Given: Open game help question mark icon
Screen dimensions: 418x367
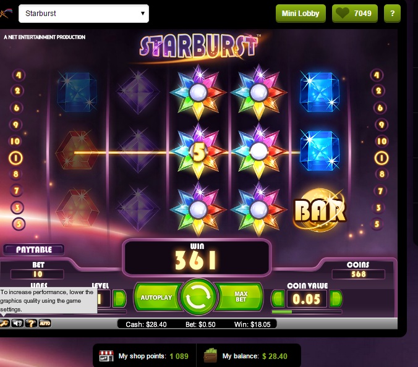Looking at the screenshot, I should [x=31, y=323].
